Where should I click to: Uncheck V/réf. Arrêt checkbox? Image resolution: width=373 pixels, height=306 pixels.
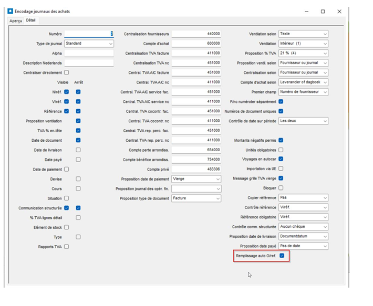[x=78, y=101]
